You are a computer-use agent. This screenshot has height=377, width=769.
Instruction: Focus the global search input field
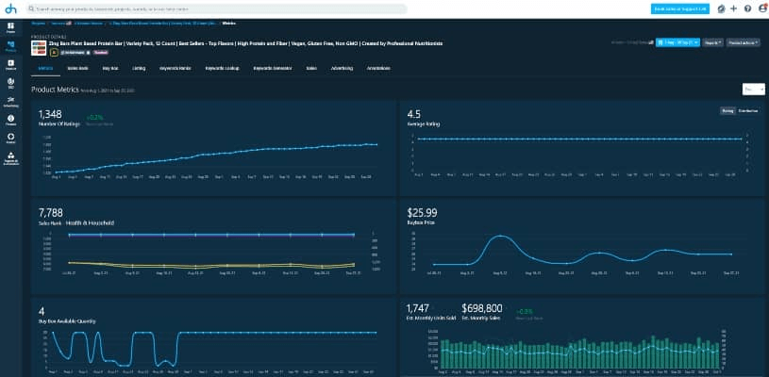click(x=216, y=8)
